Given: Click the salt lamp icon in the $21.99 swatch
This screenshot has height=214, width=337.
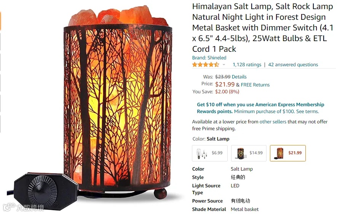Looking at the screenshot, I should 279,153.
